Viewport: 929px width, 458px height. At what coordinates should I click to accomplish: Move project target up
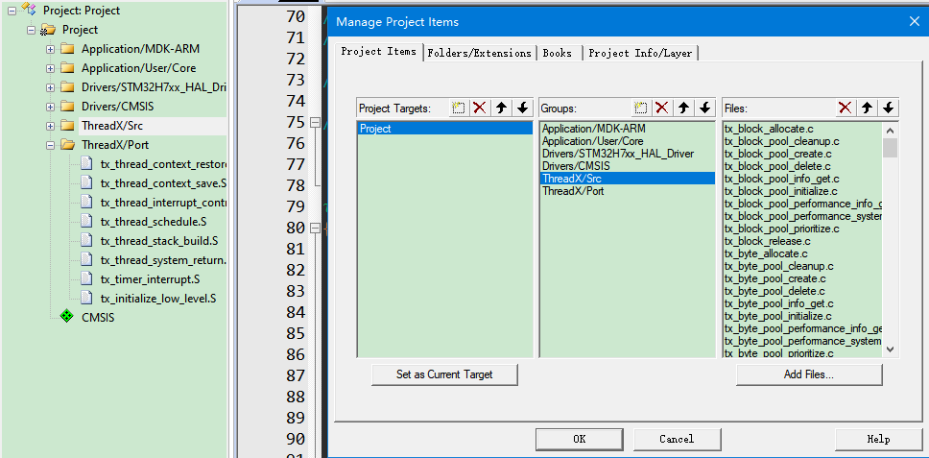coord(501,108)
